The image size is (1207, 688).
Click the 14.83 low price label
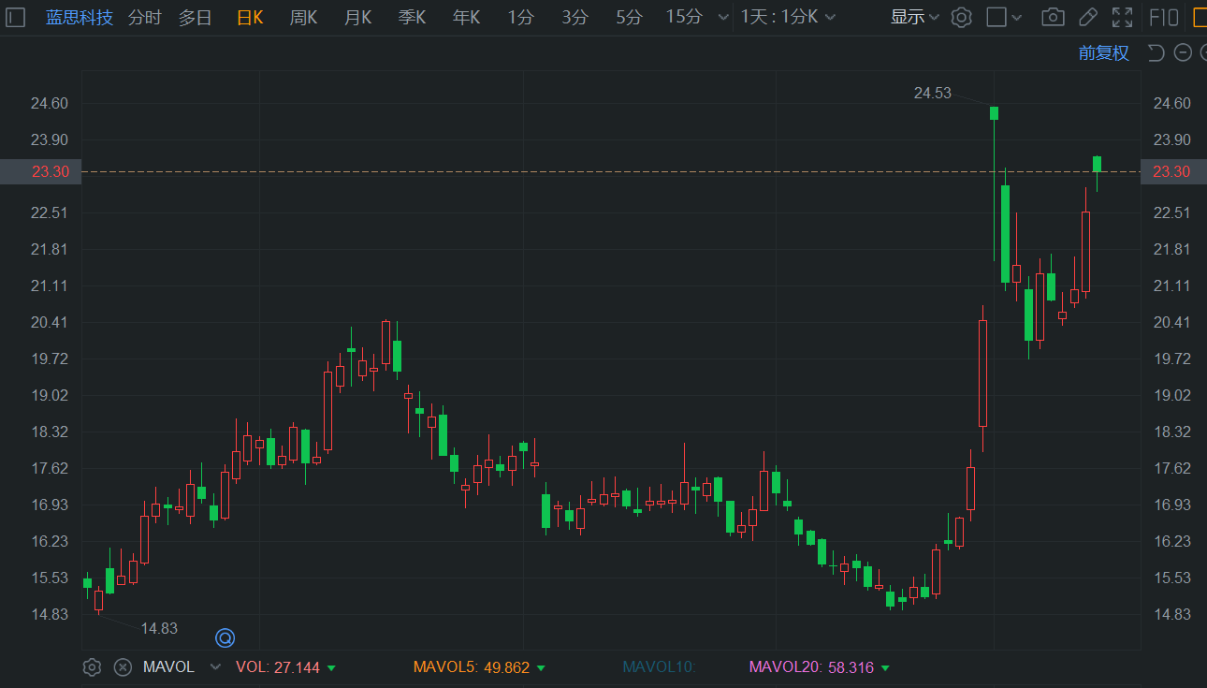point(159,628)
